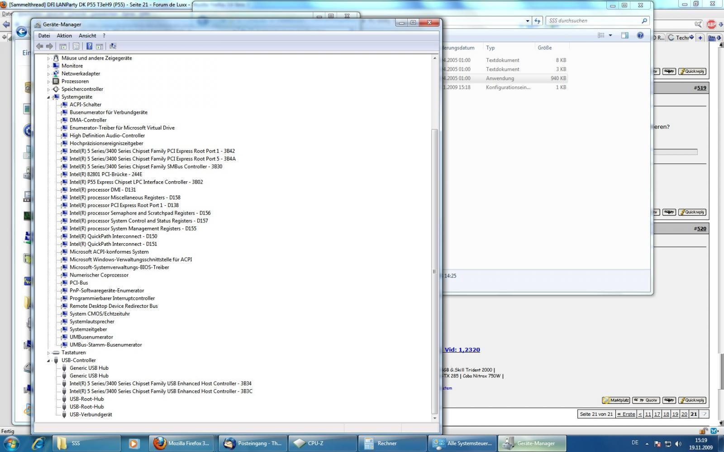Click the Back button in the Explorer window
The image size is (724, 452).
tap(21, 31)
